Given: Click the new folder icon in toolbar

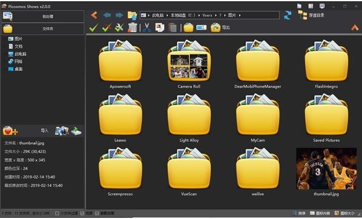Looking at the screenshot, I should tap(188, 28).
